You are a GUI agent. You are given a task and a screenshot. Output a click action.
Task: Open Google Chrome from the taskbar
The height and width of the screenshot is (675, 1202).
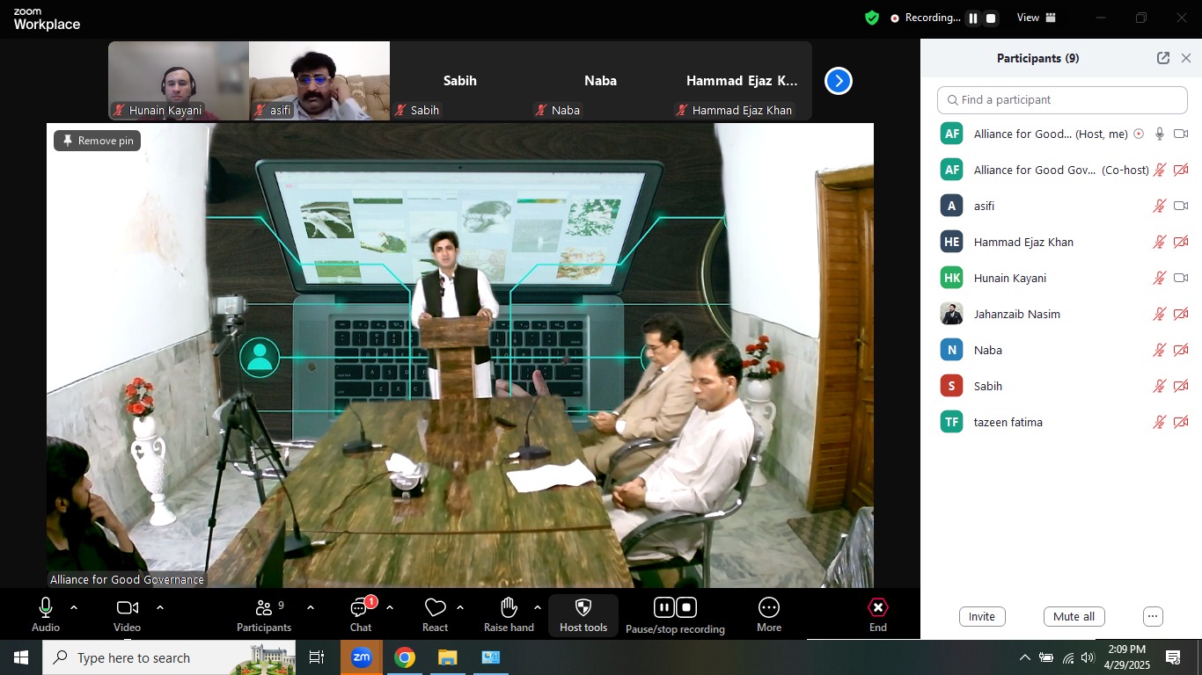(x=405, y=657)
